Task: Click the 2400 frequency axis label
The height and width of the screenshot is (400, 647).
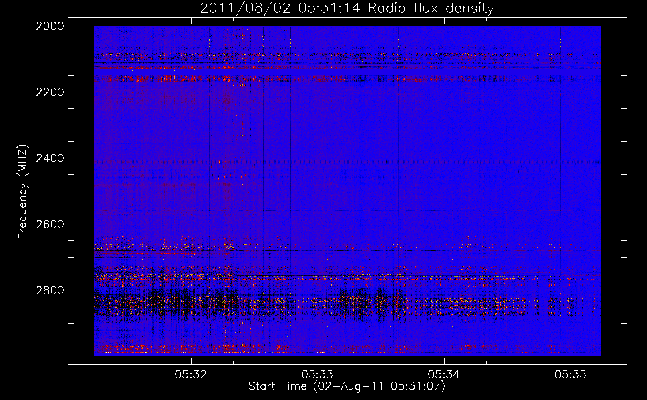Action: click(x=50, y=158)
